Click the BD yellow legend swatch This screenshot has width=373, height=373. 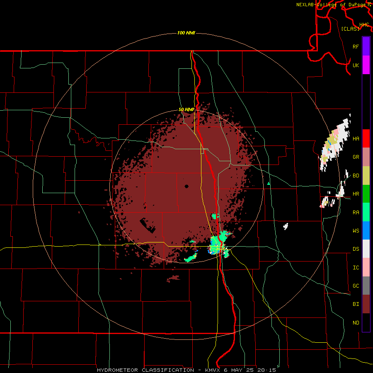pyautogui.click(x=366, y=176)
